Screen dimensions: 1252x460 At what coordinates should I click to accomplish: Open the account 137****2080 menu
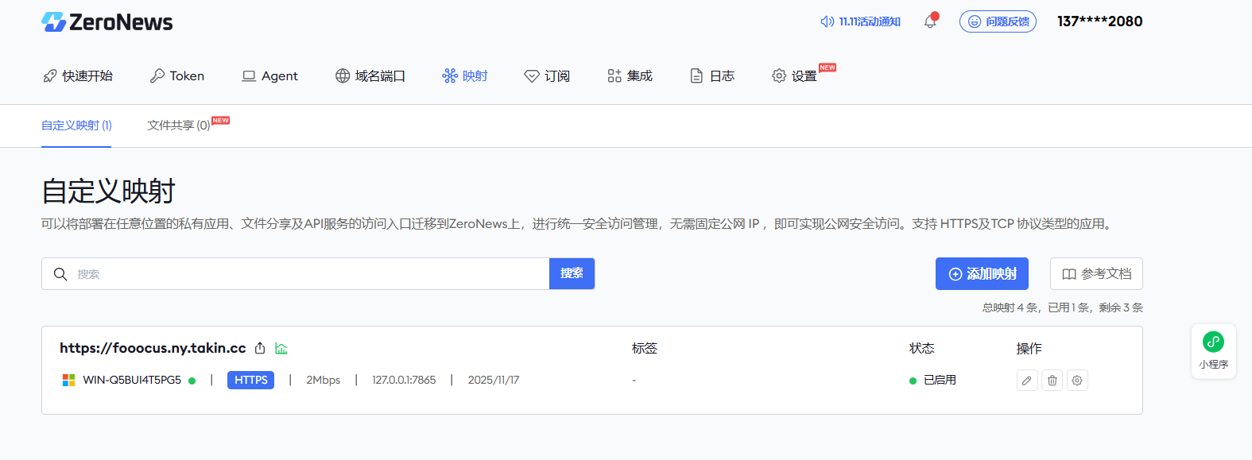click(1099, 21)
